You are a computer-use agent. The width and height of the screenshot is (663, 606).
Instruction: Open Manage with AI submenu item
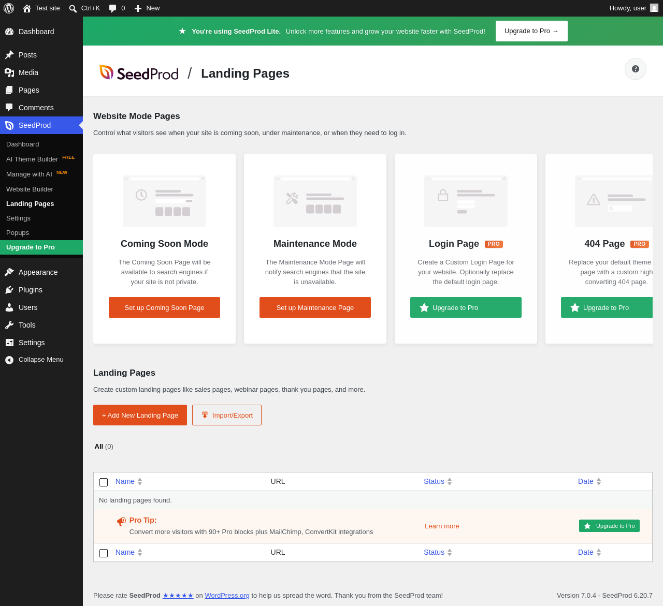click(41, 174)
